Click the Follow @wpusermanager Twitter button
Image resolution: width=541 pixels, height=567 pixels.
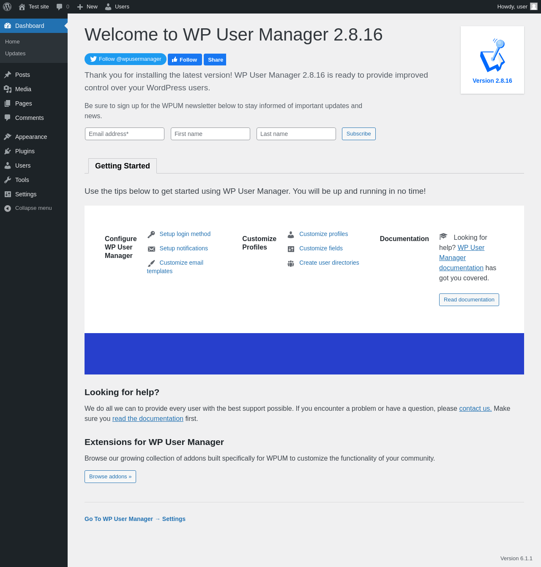[x=126, y=59]
